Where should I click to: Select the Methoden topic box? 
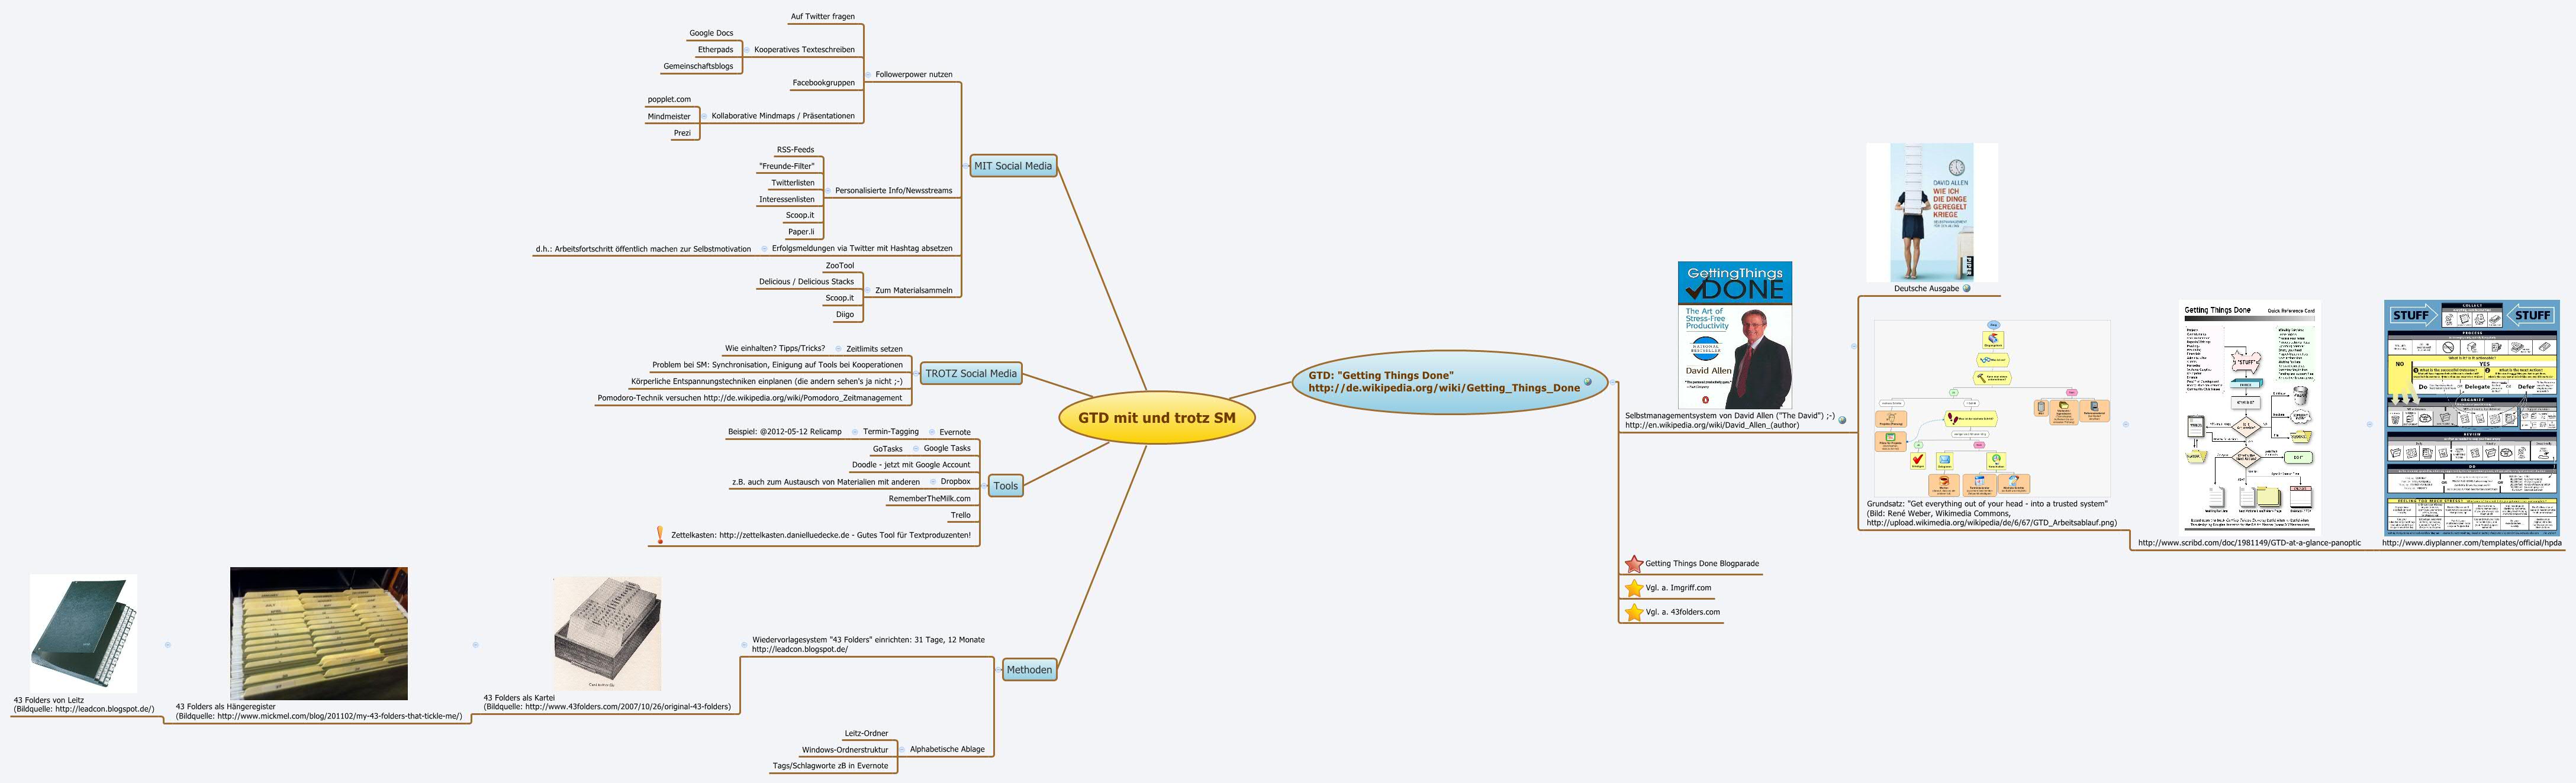point(1029,670)
